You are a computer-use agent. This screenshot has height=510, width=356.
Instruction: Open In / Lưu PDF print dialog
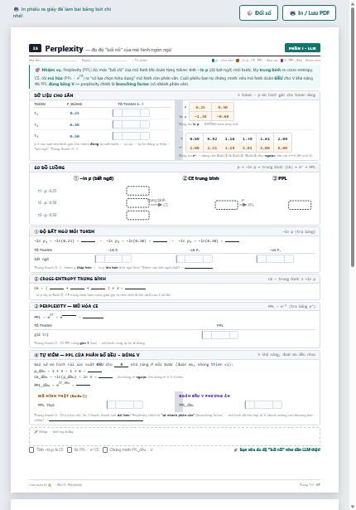pos(309,13)
